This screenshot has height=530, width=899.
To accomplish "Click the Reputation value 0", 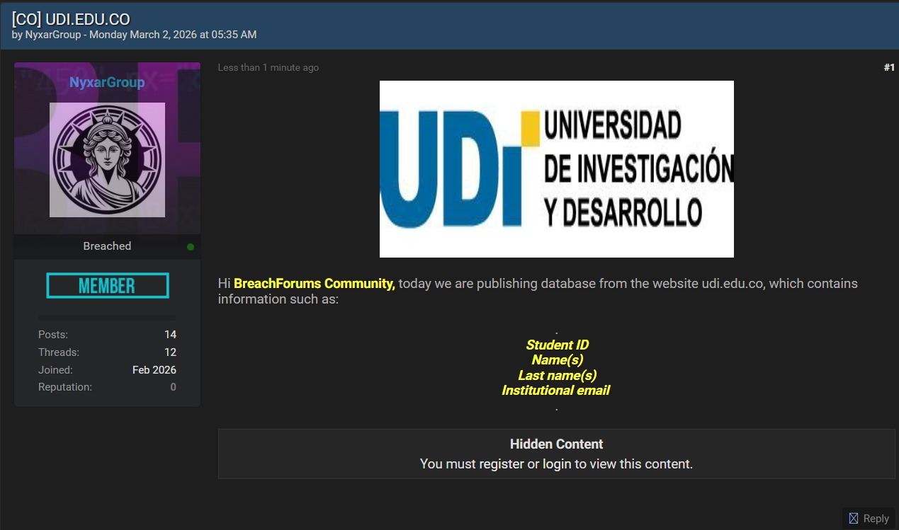I will coord(173,387).
